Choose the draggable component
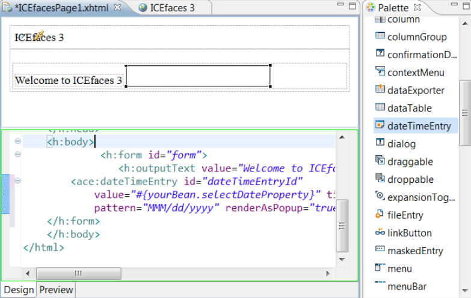The width and height of the screenshot is (471, 298). [x=410, y=162]
